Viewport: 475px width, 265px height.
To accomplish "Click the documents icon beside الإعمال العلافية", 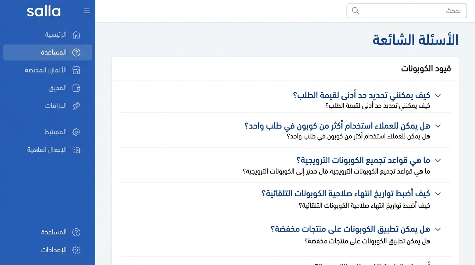I will pos(76,150).
